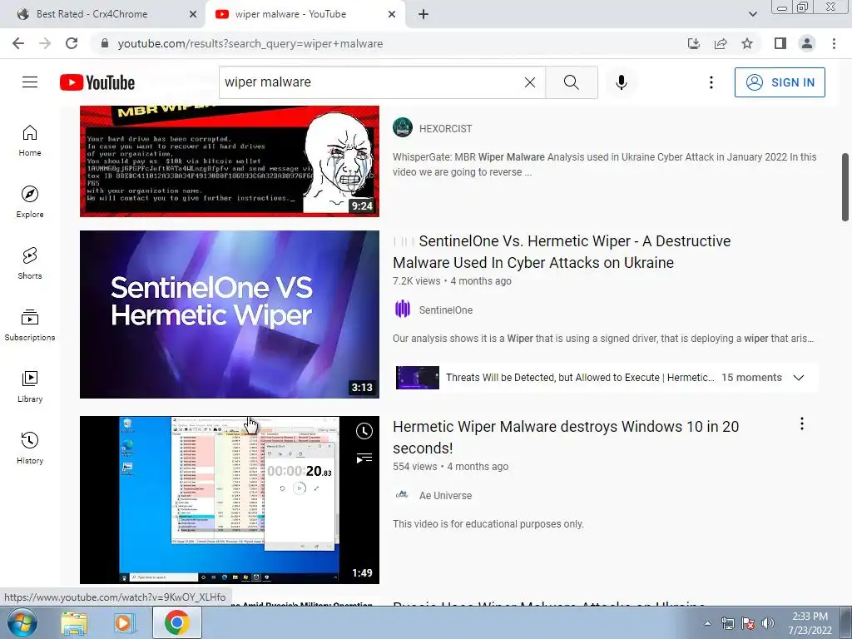
Task: Open the HEXORCIST channel link
Action: pyautogui.click(x=446, y=129)
